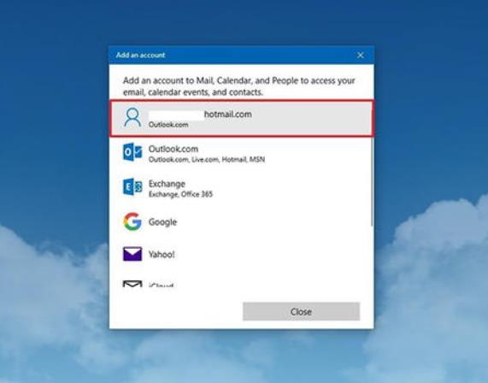
Task: Click the Yahoo! envelope icon
Action: (132, 254)
